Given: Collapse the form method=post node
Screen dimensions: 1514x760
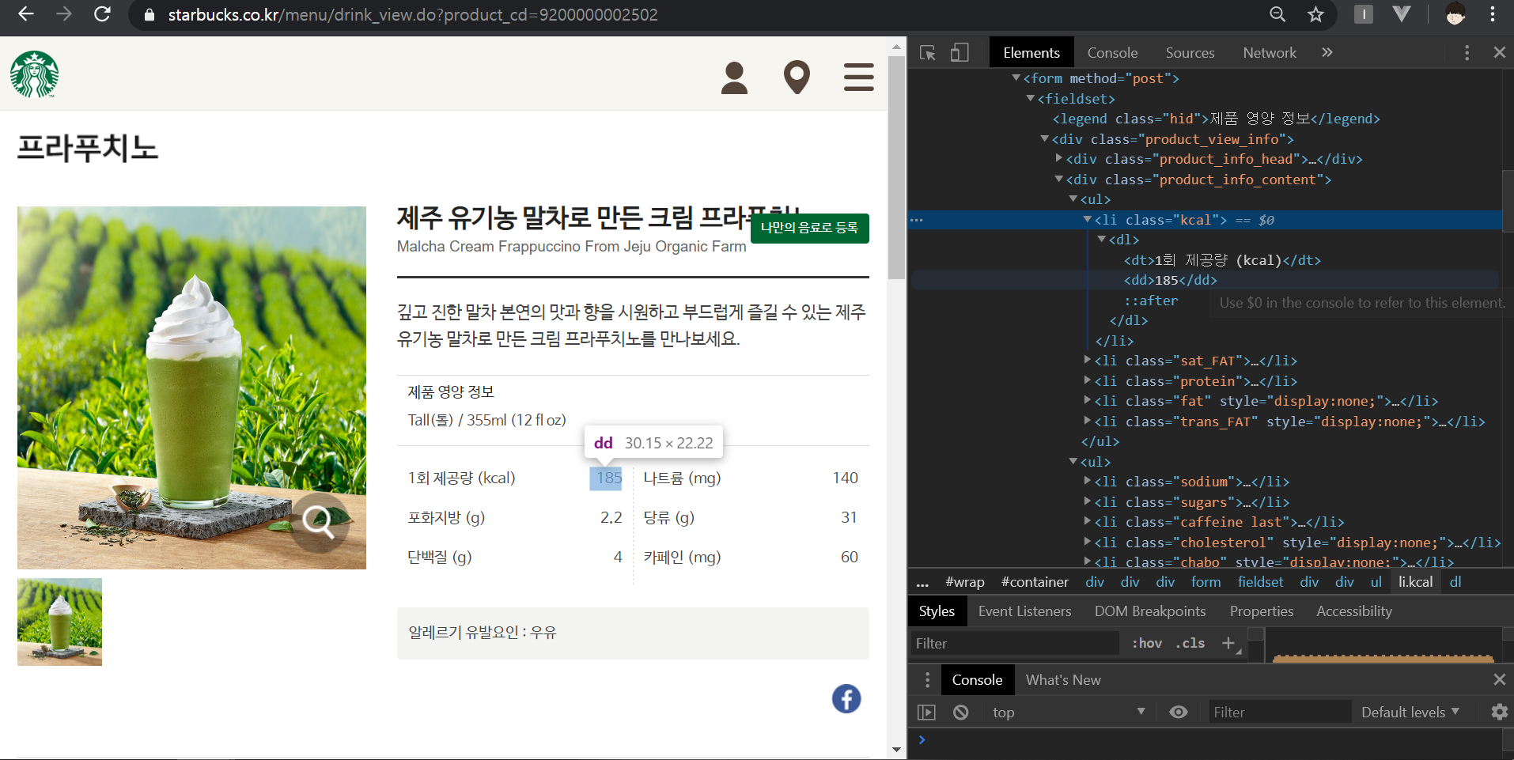Looking at the screenshot, I should pos(1016,78).
